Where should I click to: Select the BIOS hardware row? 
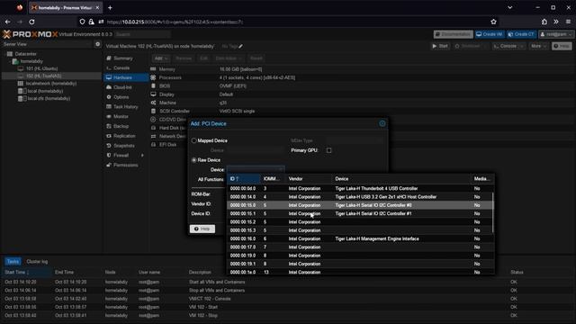pos(362,86)
